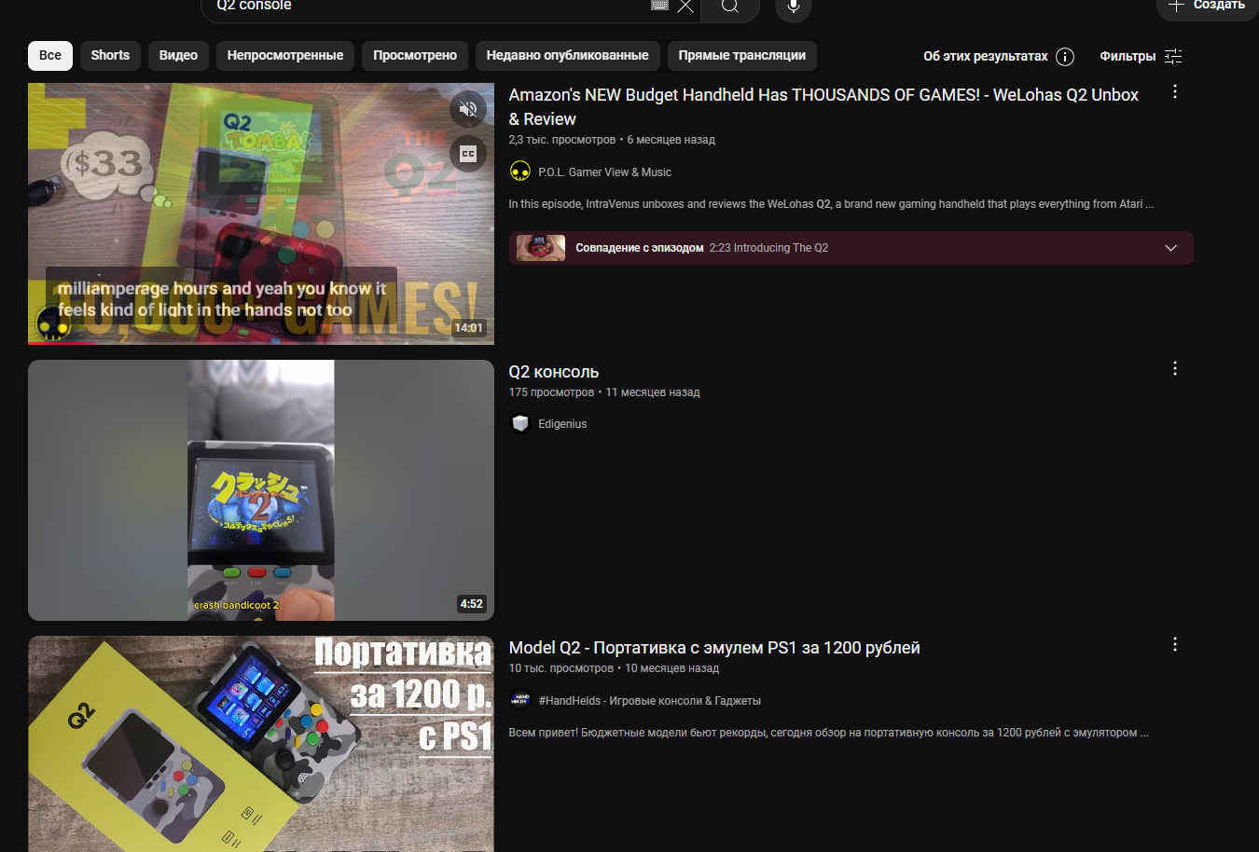The width and height of the screenshot is (1259, 852).
Task: Open more options for WeLohas Q2 video
Action: 1175,92
